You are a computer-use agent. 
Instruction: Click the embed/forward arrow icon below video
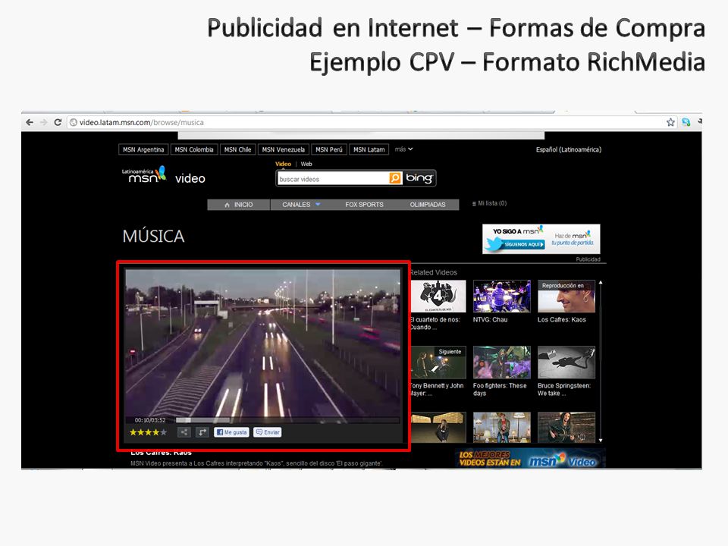click(x=202, y=432)
